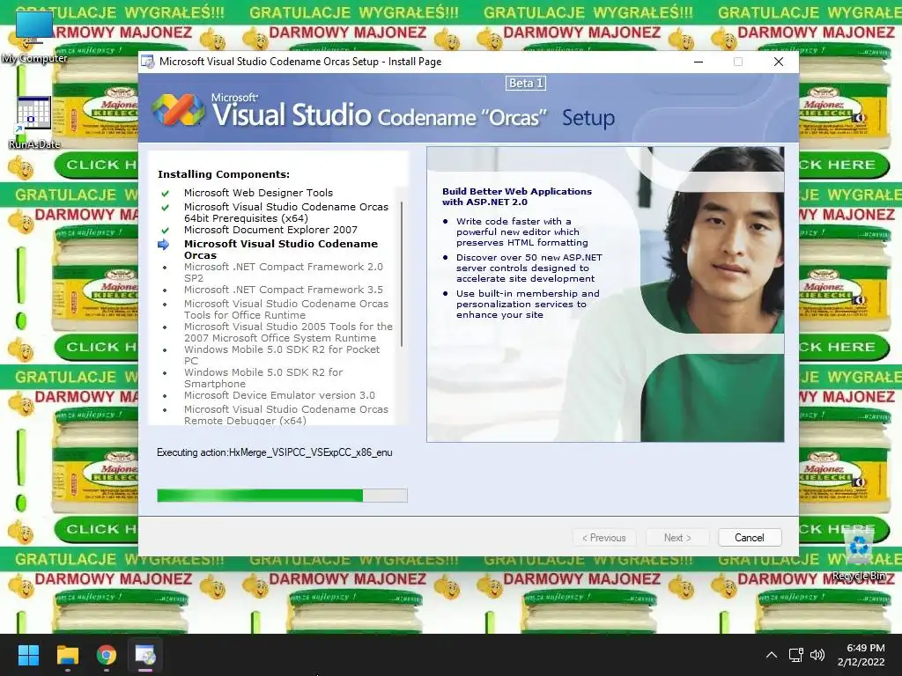Click the installation progress bar
Screen dimensions: 902x676
(x=282, y=496)
